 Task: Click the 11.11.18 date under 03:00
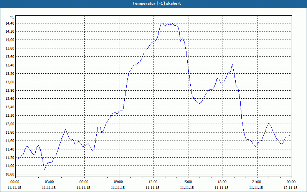49,188
